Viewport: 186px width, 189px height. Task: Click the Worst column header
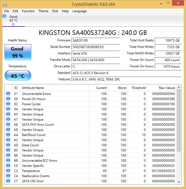(x=118, y=88)
